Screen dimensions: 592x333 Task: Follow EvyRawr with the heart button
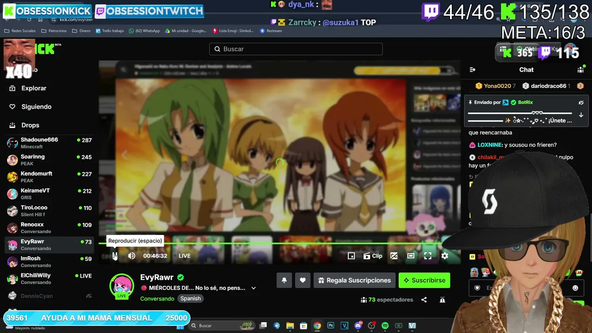point(302,280)
